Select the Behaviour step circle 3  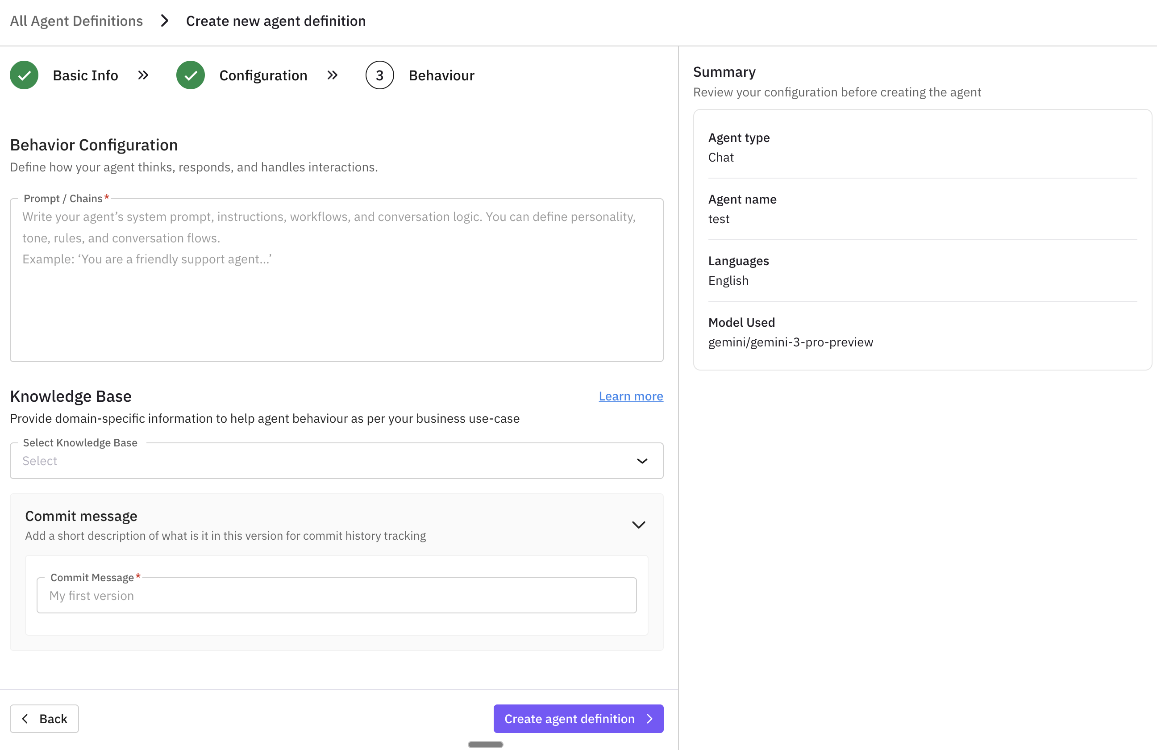tap(379, 75)
